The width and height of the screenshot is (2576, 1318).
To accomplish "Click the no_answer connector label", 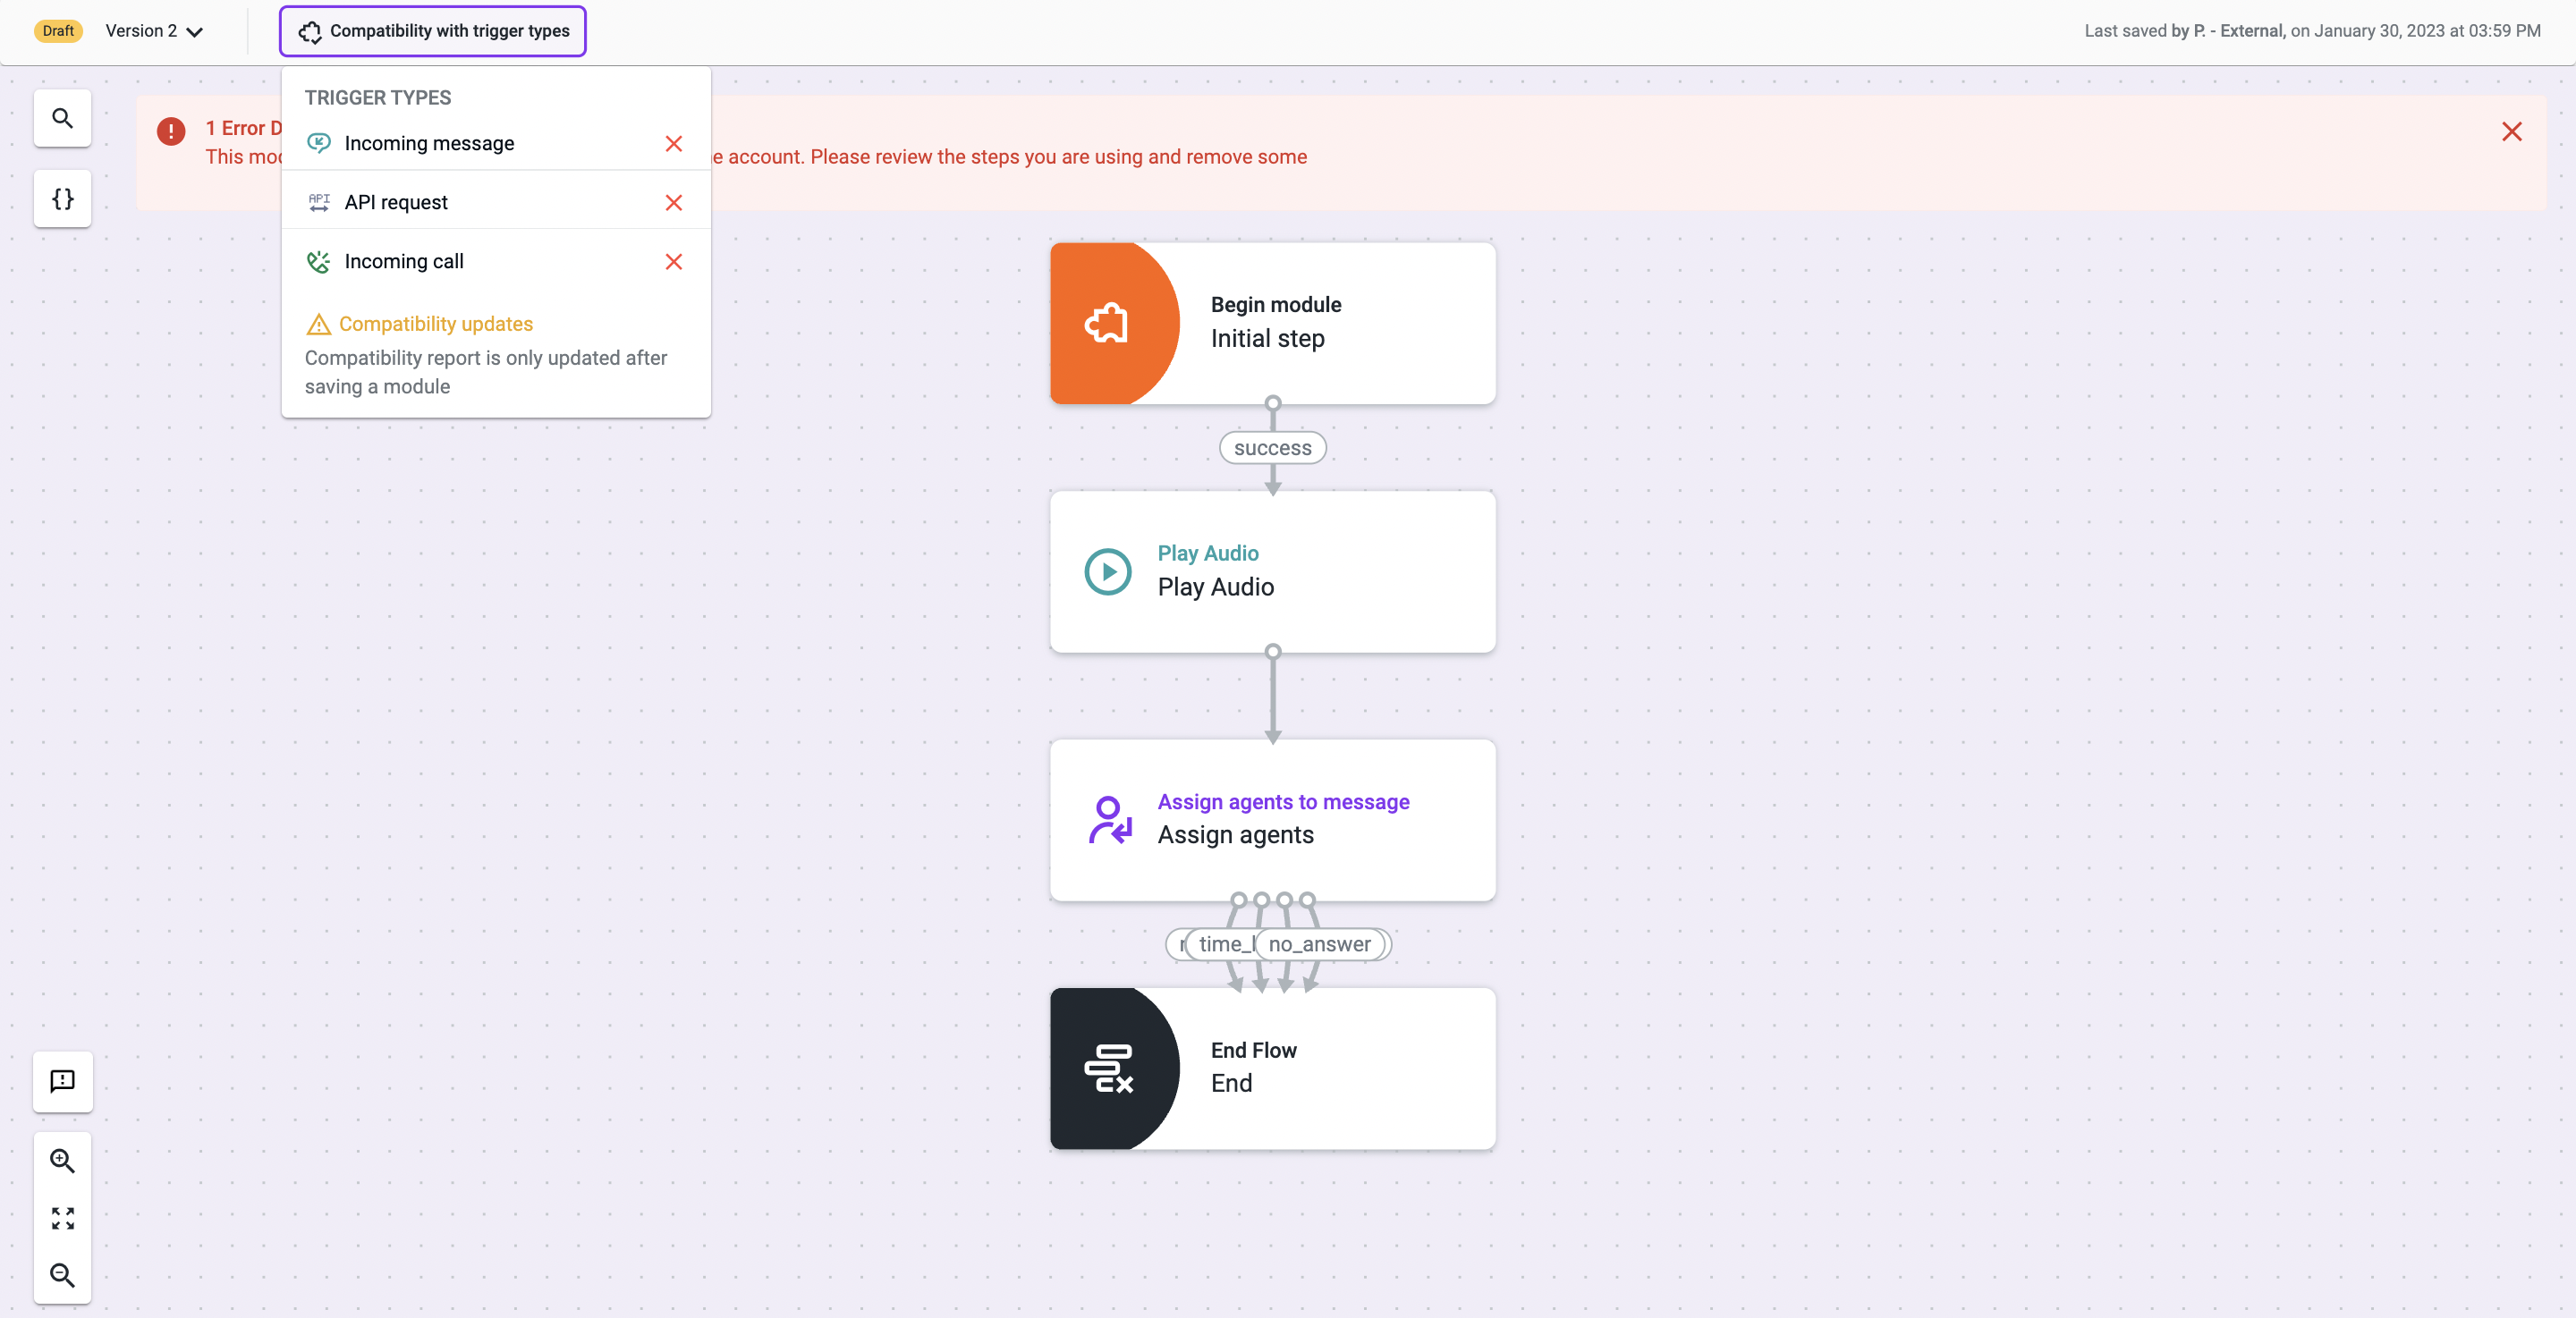I will pos(1320,944).
